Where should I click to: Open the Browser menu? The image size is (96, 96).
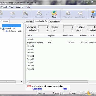20,7
